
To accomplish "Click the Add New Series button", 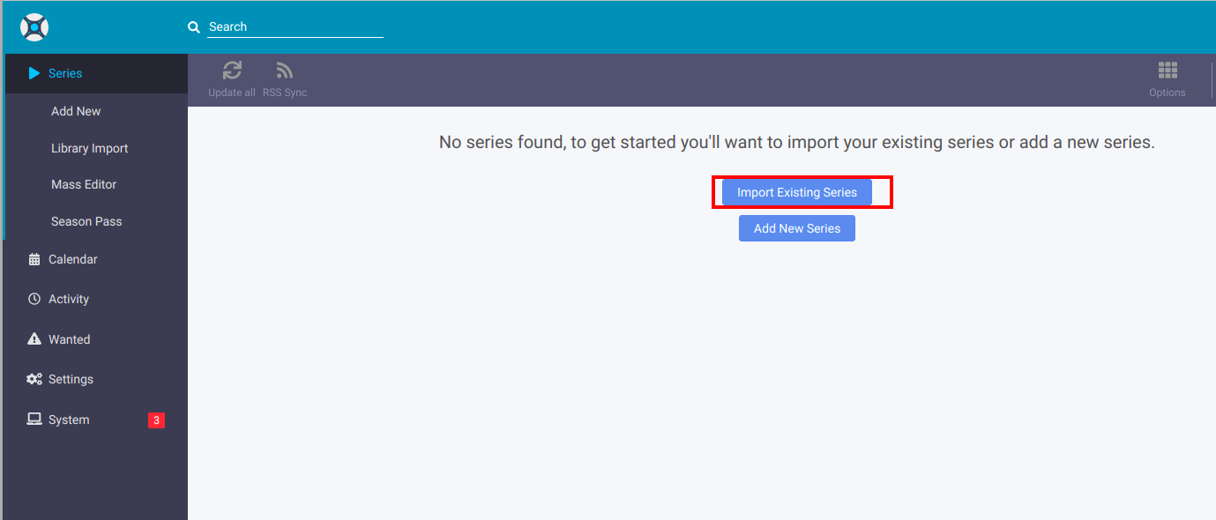I will (x=796, y=228).
